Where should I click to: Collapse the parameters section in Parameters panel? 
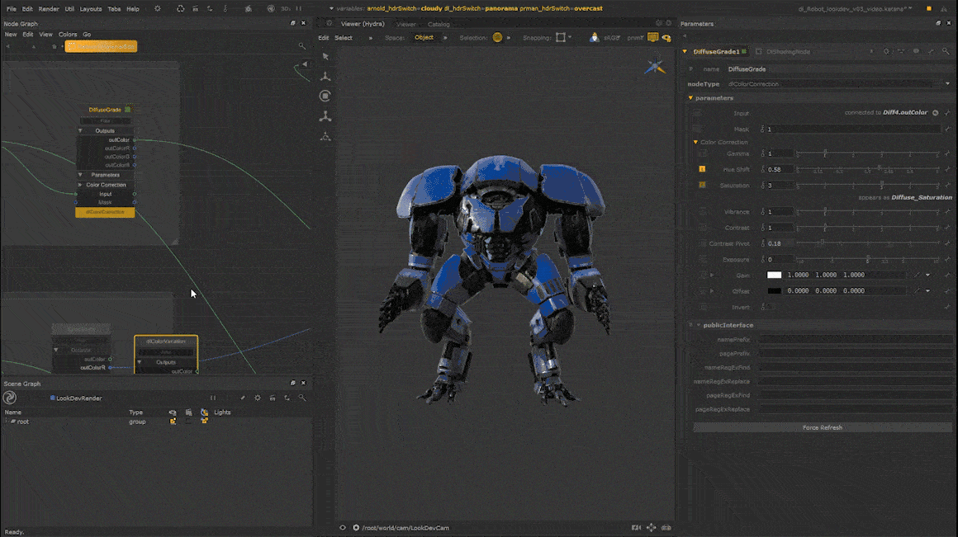(690, 98)
